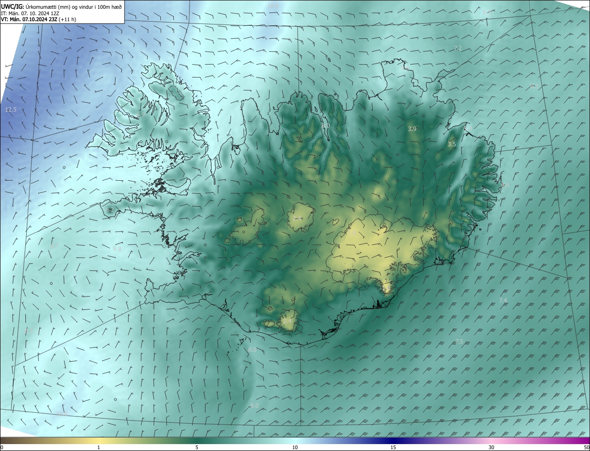Click the 'VT: Mán. 07.10.2024 23Z (+11 h)' line
The height and width of the screenshot is (451, 590).
point(39,19)
